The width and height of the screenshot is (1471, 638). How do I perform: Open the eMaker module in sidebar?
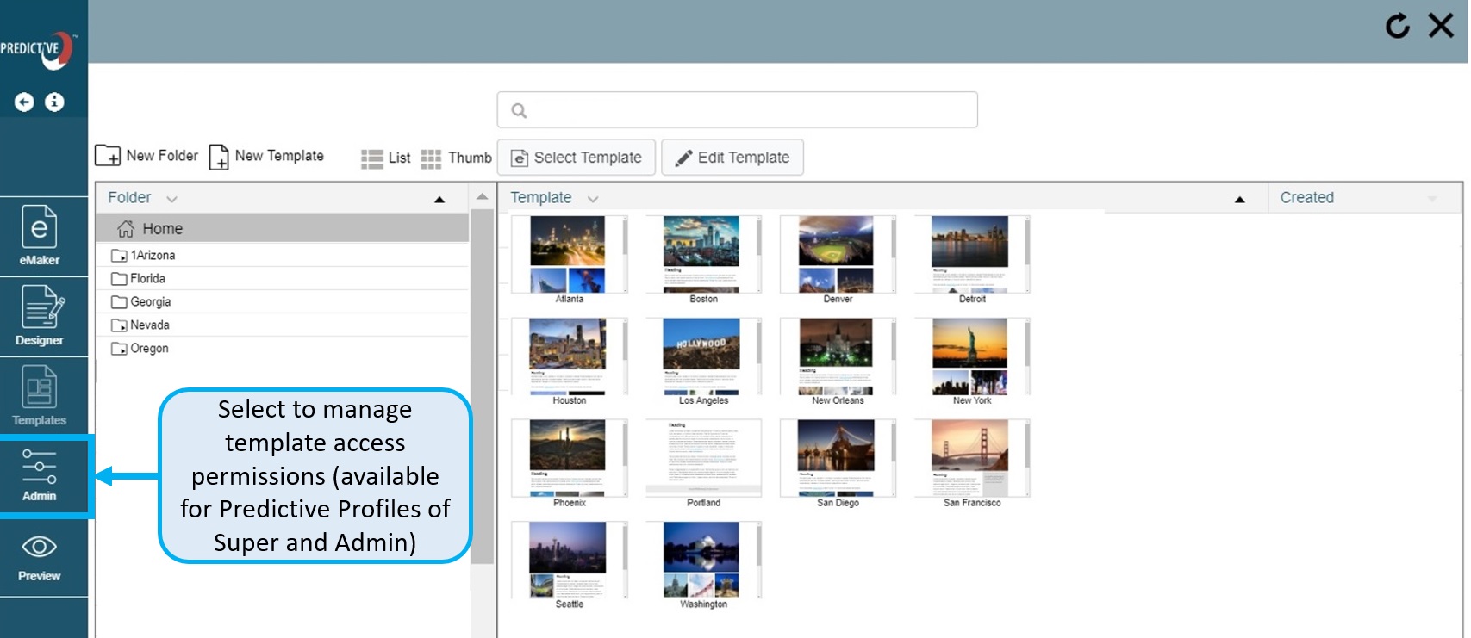click(x=40, y=235)
